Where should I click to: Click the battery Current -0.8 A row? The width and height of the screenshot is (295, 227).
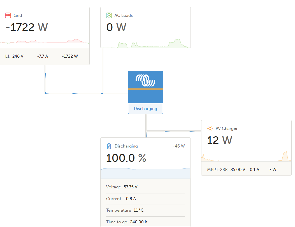pyautogui.click(x=145, y=199)
